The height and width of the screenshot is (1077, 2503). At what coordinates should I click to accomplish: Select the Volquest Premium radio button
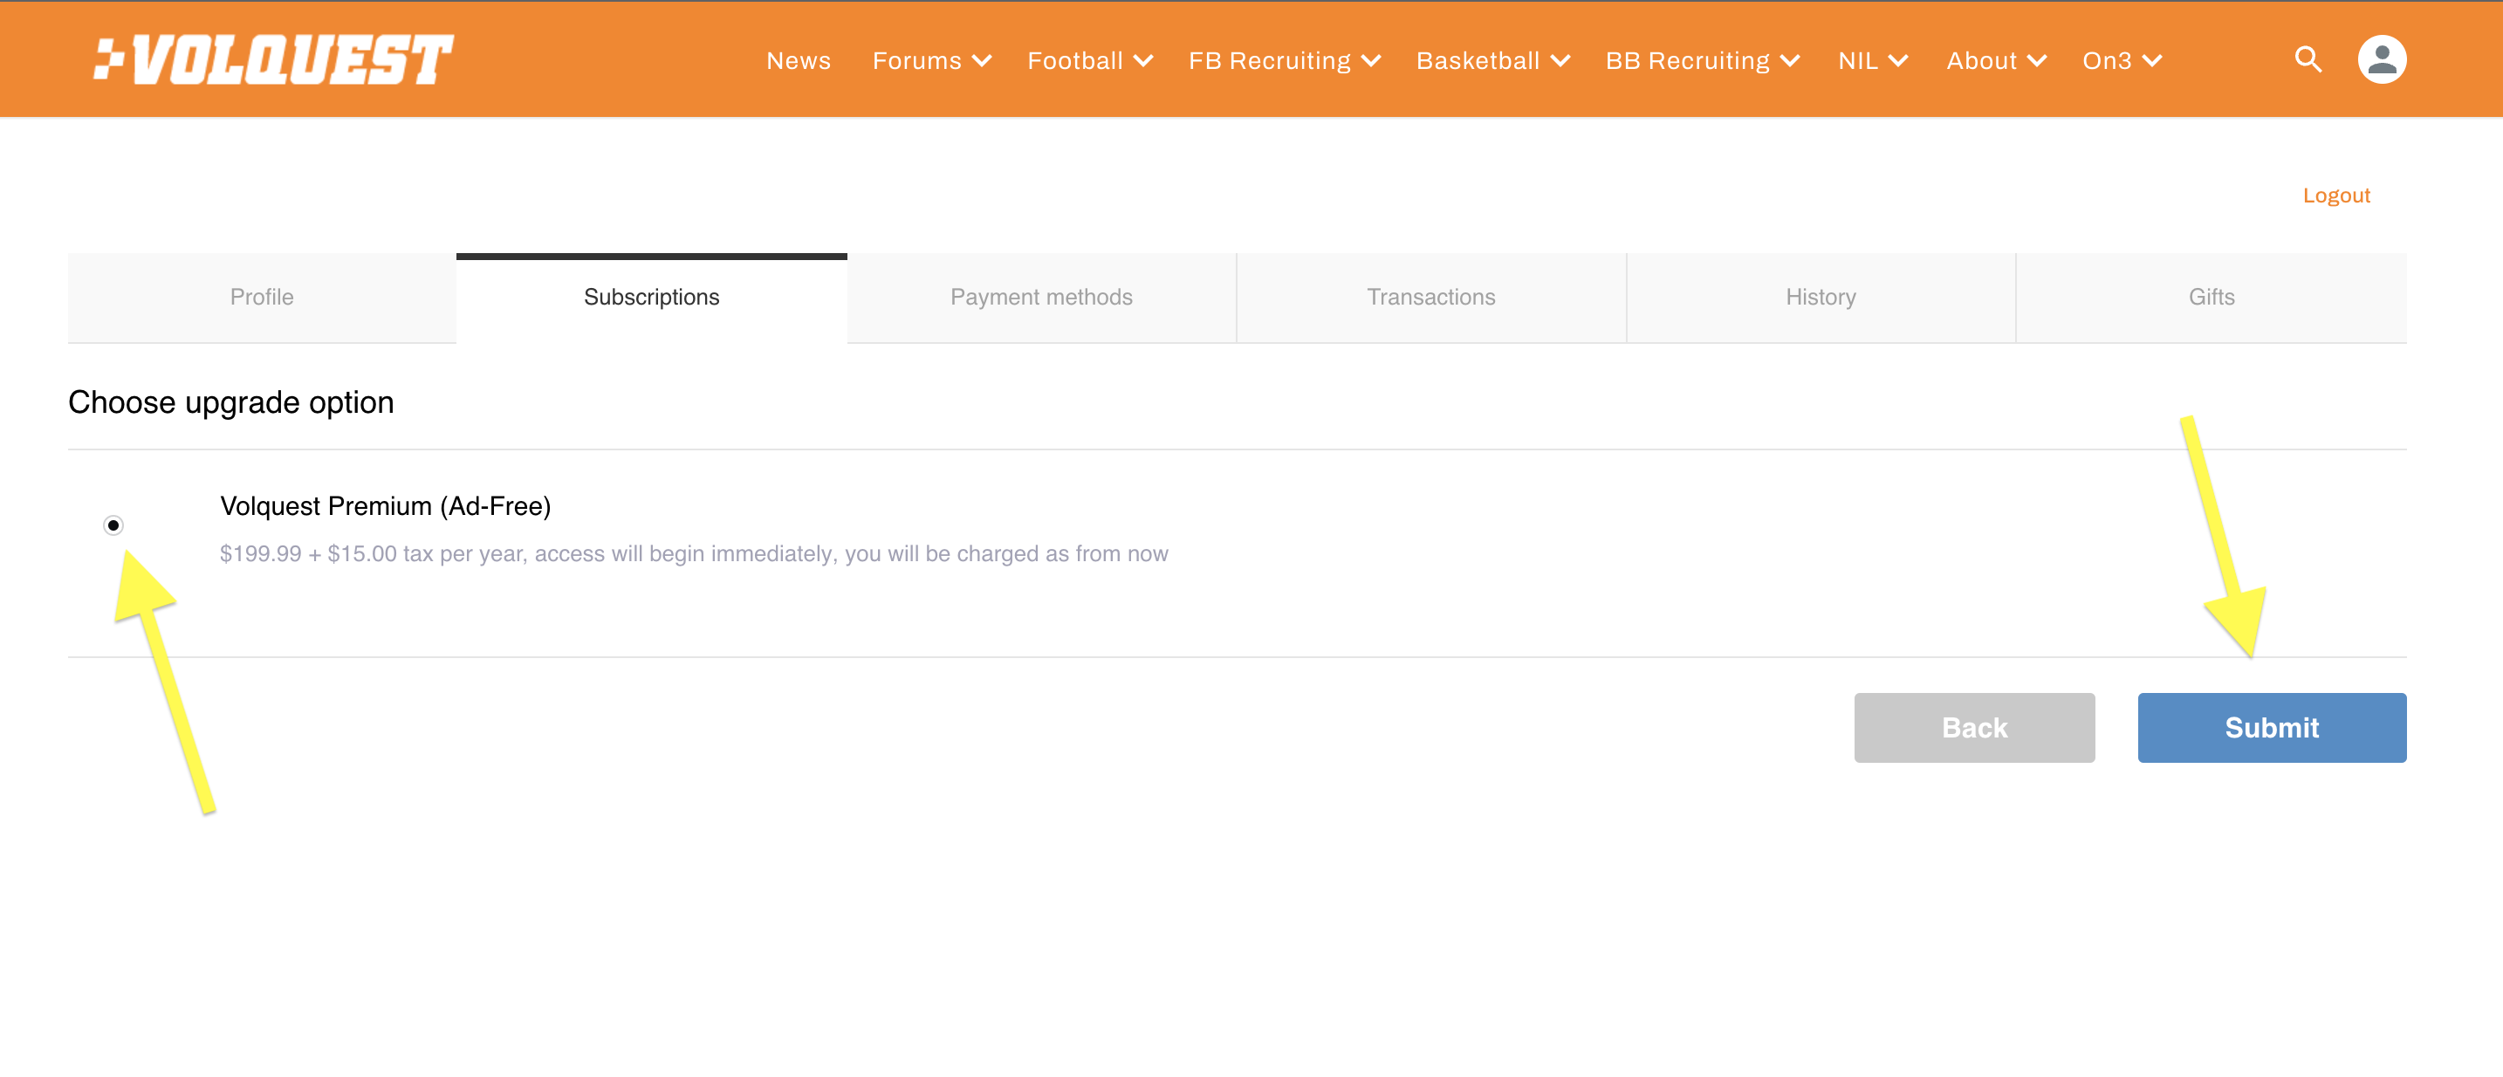tap(113, 525)
